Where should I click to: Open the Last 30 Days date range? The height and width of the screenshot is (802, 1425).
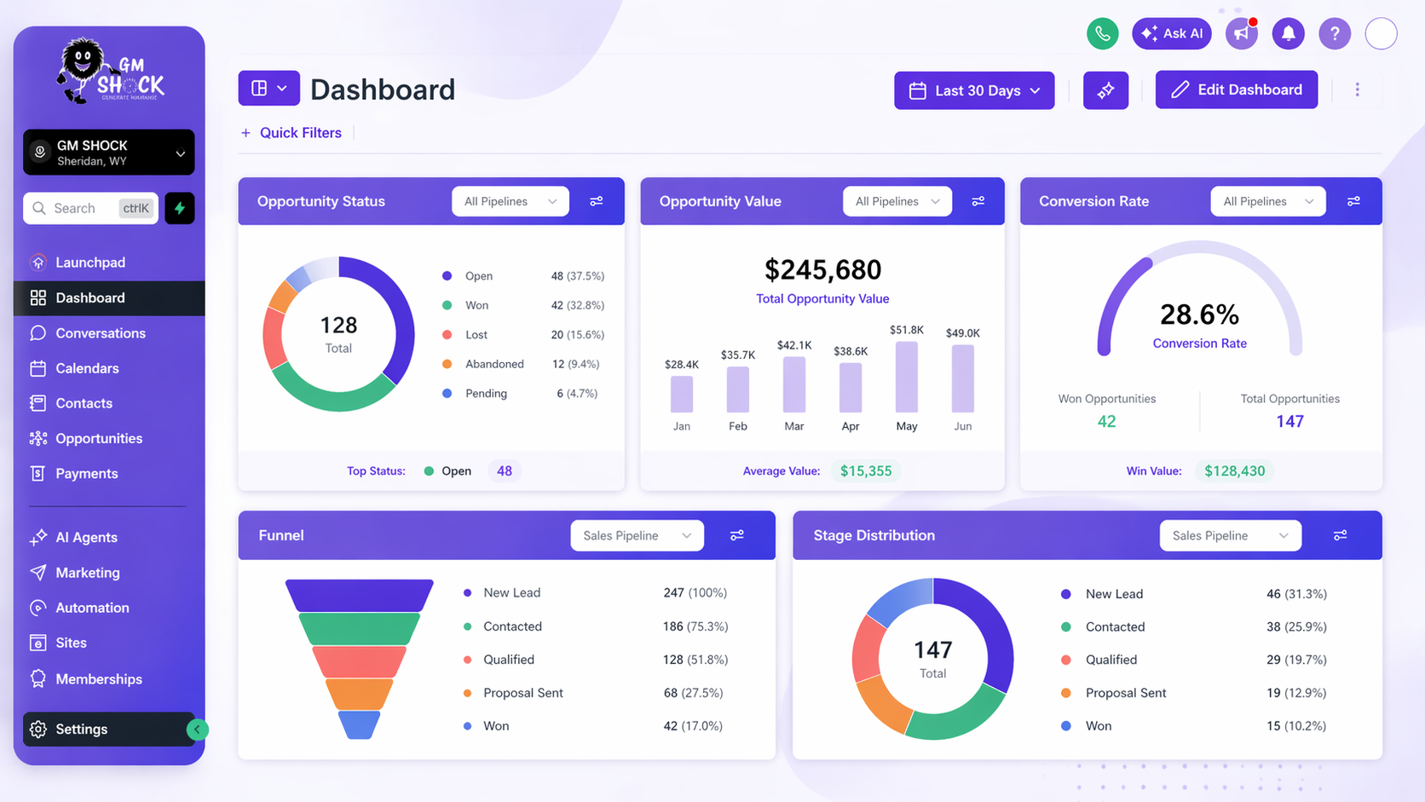click(x=974, y=90)
